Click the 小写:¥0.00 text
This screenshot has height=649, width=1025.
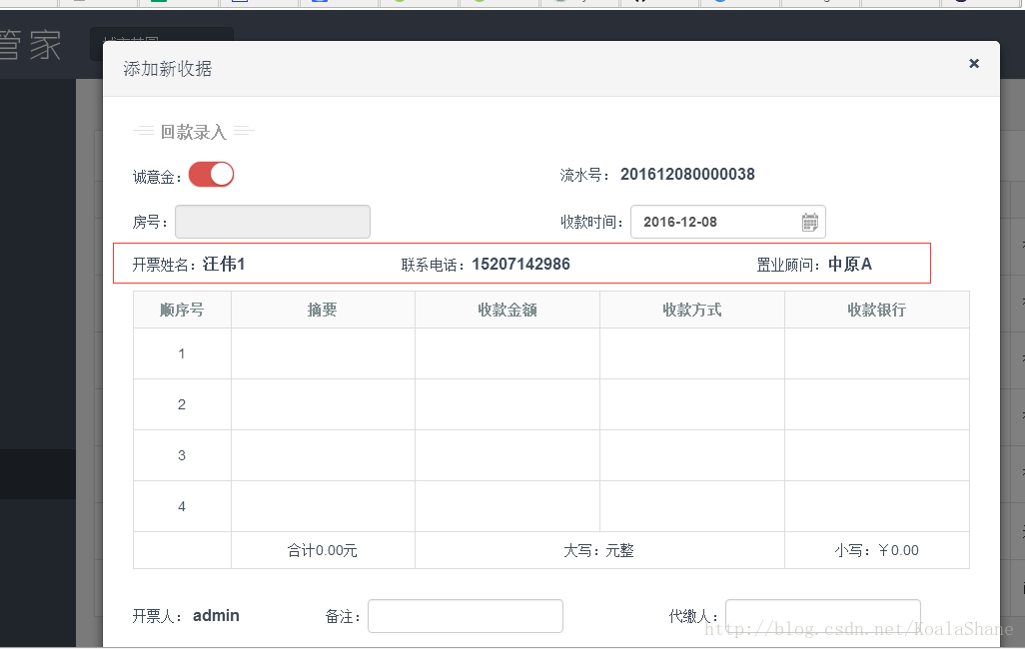tap(876, 550)
